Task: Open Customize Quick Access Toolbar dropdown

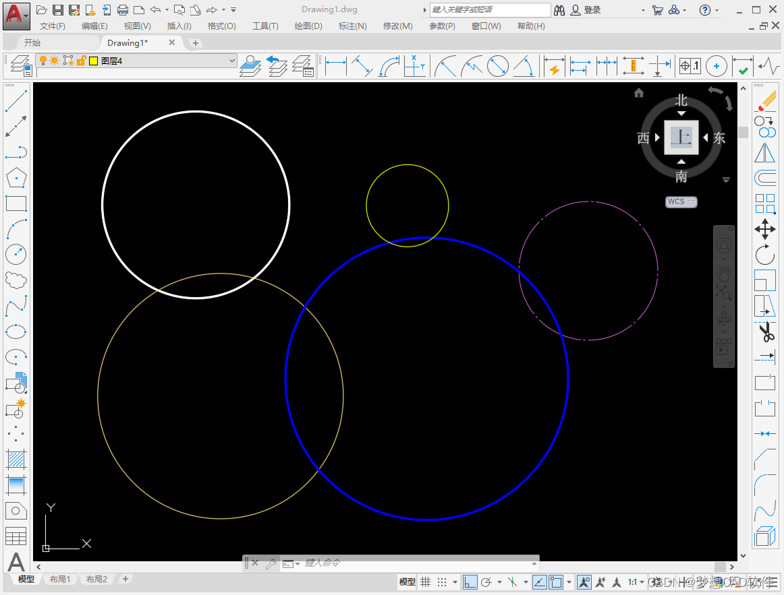Action: [x=233, y=10]
